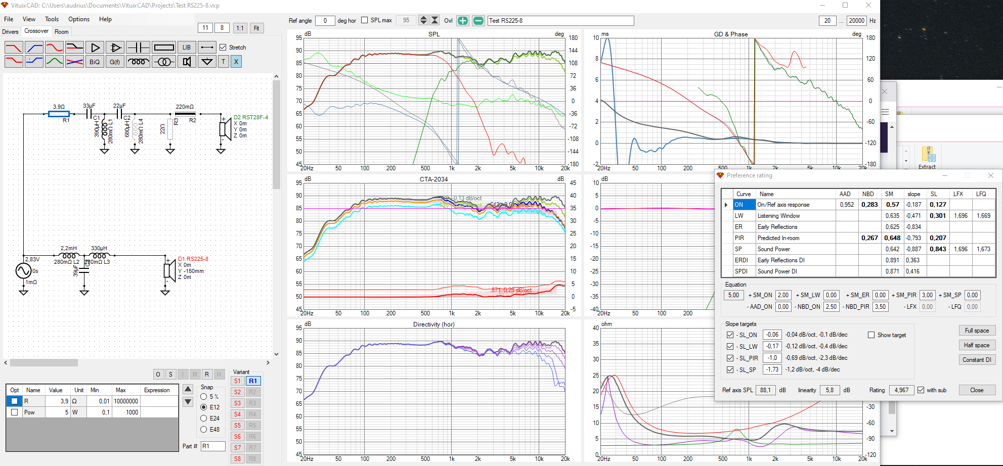
Task: Open the LIB component library
Action: point(187,48)
